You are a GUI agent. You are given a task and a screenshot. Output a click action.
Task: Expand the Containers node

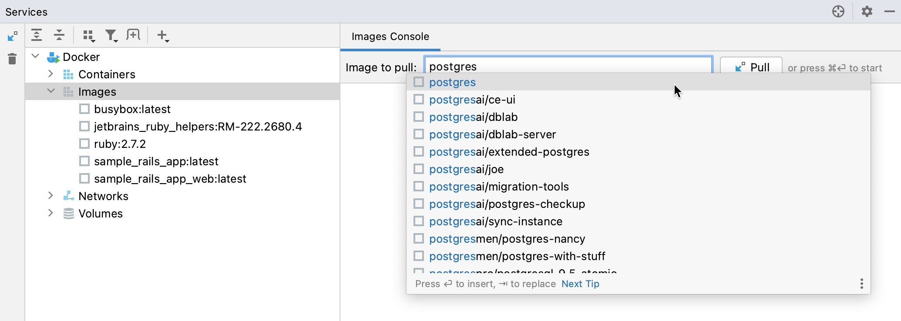[50, 74]
